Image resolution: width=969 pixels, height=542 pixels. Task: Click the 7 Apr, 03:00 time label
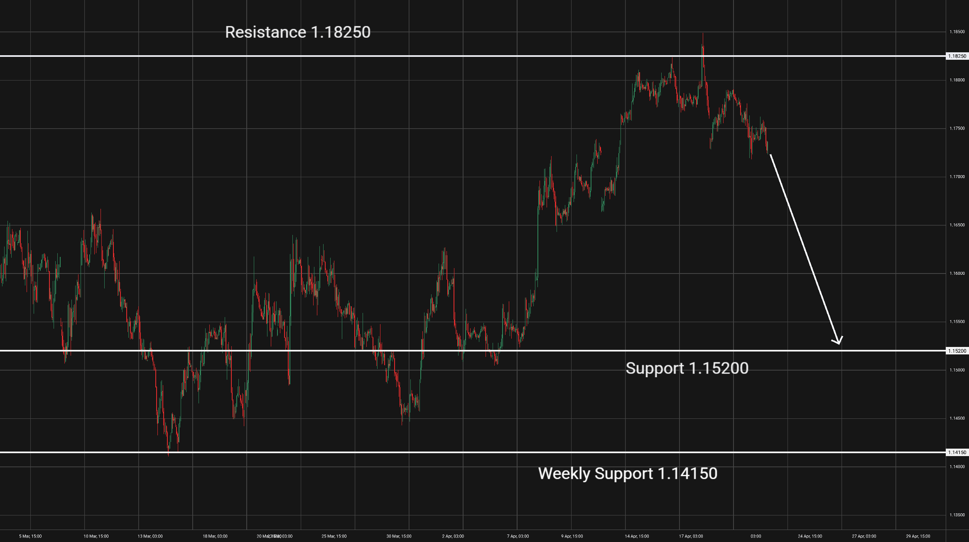point(518,536)
